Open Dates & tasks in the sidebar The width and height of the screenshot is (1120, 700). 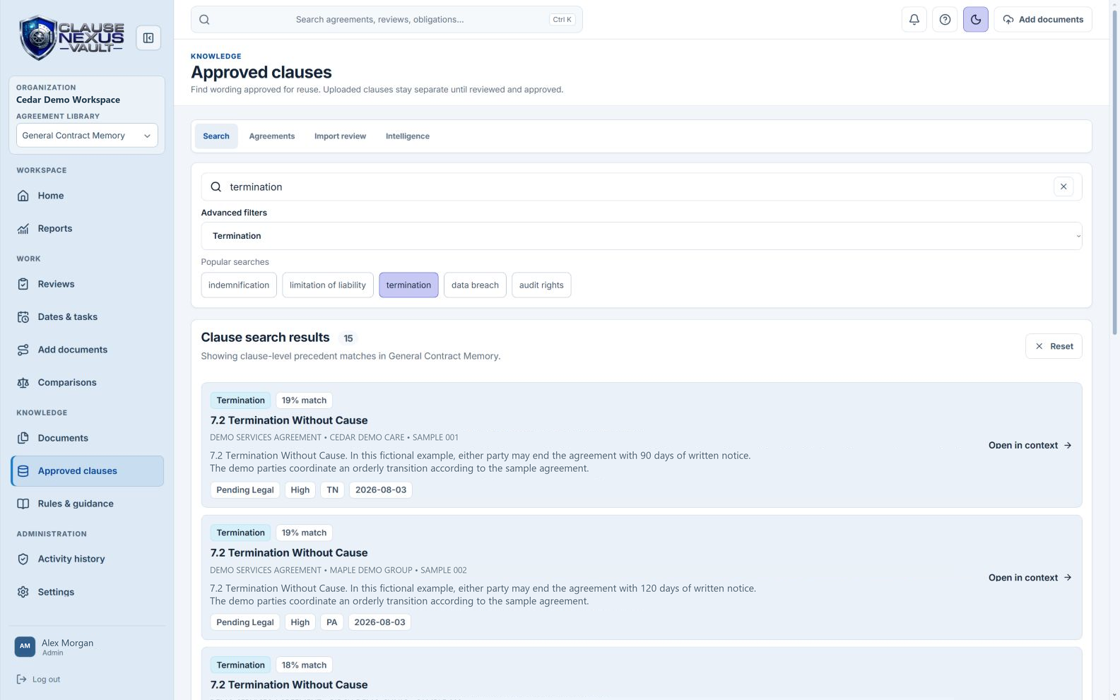[x=87, y=317]
